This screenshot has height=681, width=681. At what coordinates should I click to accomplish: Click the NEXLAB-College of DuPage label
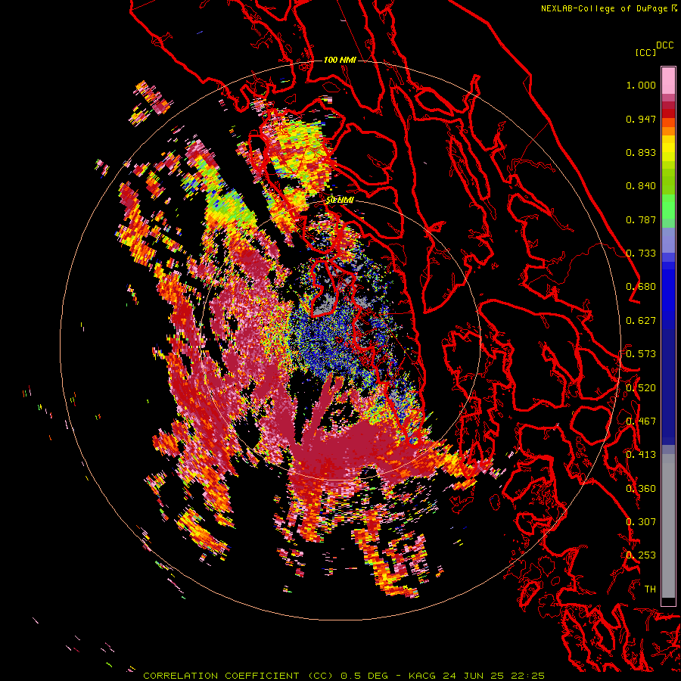tap(604, 8)
